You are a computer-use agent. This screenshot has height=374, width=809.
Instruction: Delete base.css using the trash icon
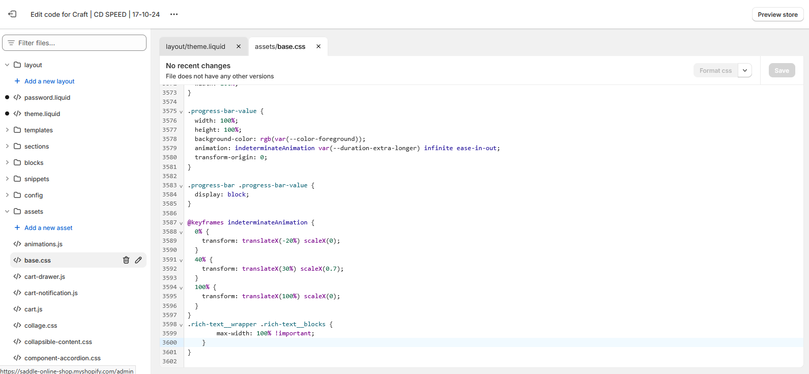click(x=126, y=260)
